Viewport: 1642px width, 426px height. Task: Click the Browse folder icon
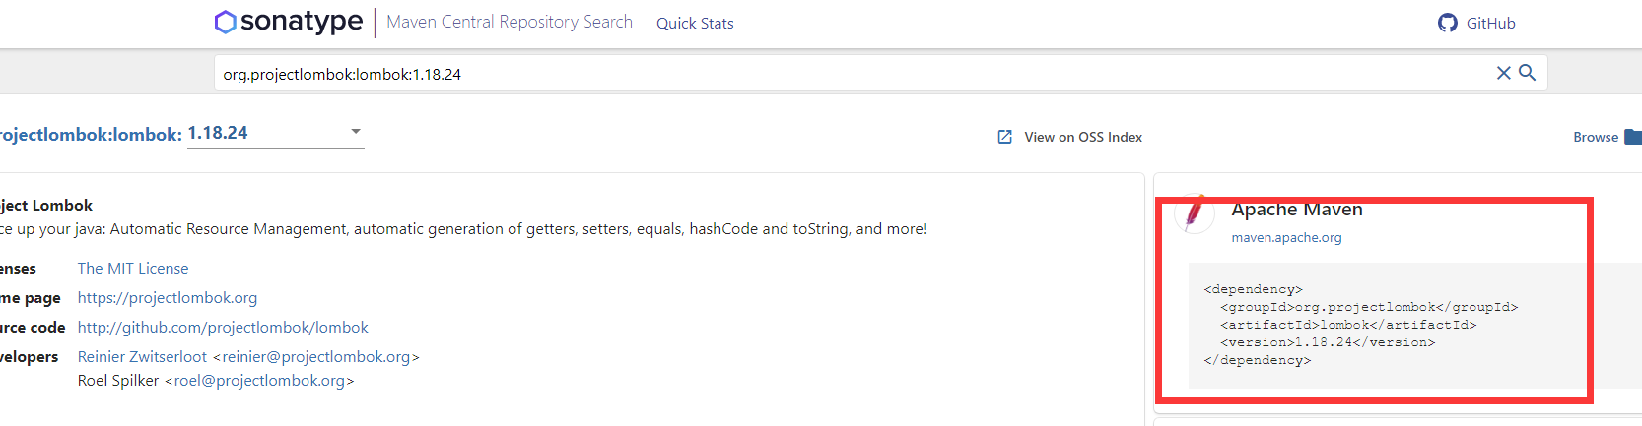(1633, 137)
